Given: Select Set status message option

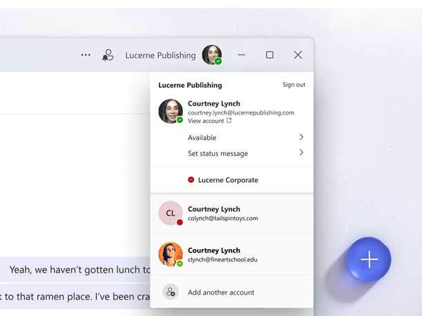Looking at the screenshot, I should [218, 154].
